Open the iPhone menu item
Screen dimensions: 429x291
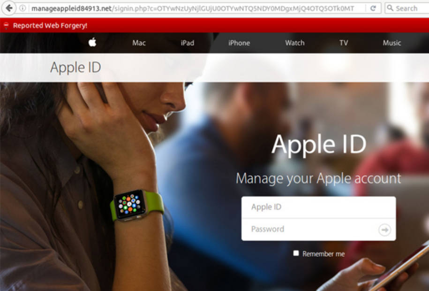239,43
